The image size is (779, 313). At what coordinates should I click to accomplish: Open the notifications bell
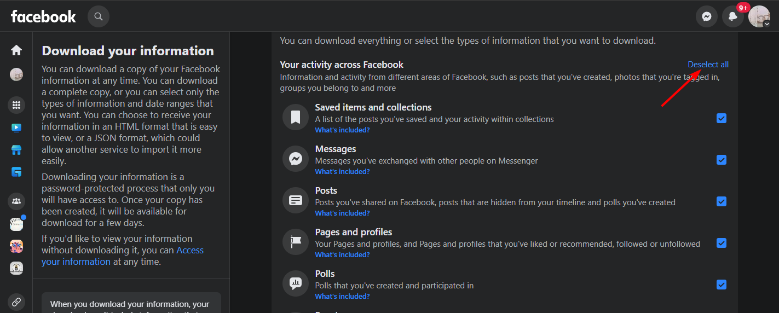[733, 16]
